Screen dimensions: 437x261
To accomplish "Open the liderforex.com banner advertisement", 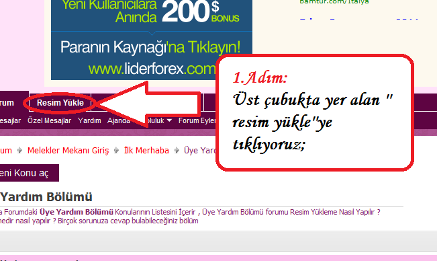I will point(152,40).
